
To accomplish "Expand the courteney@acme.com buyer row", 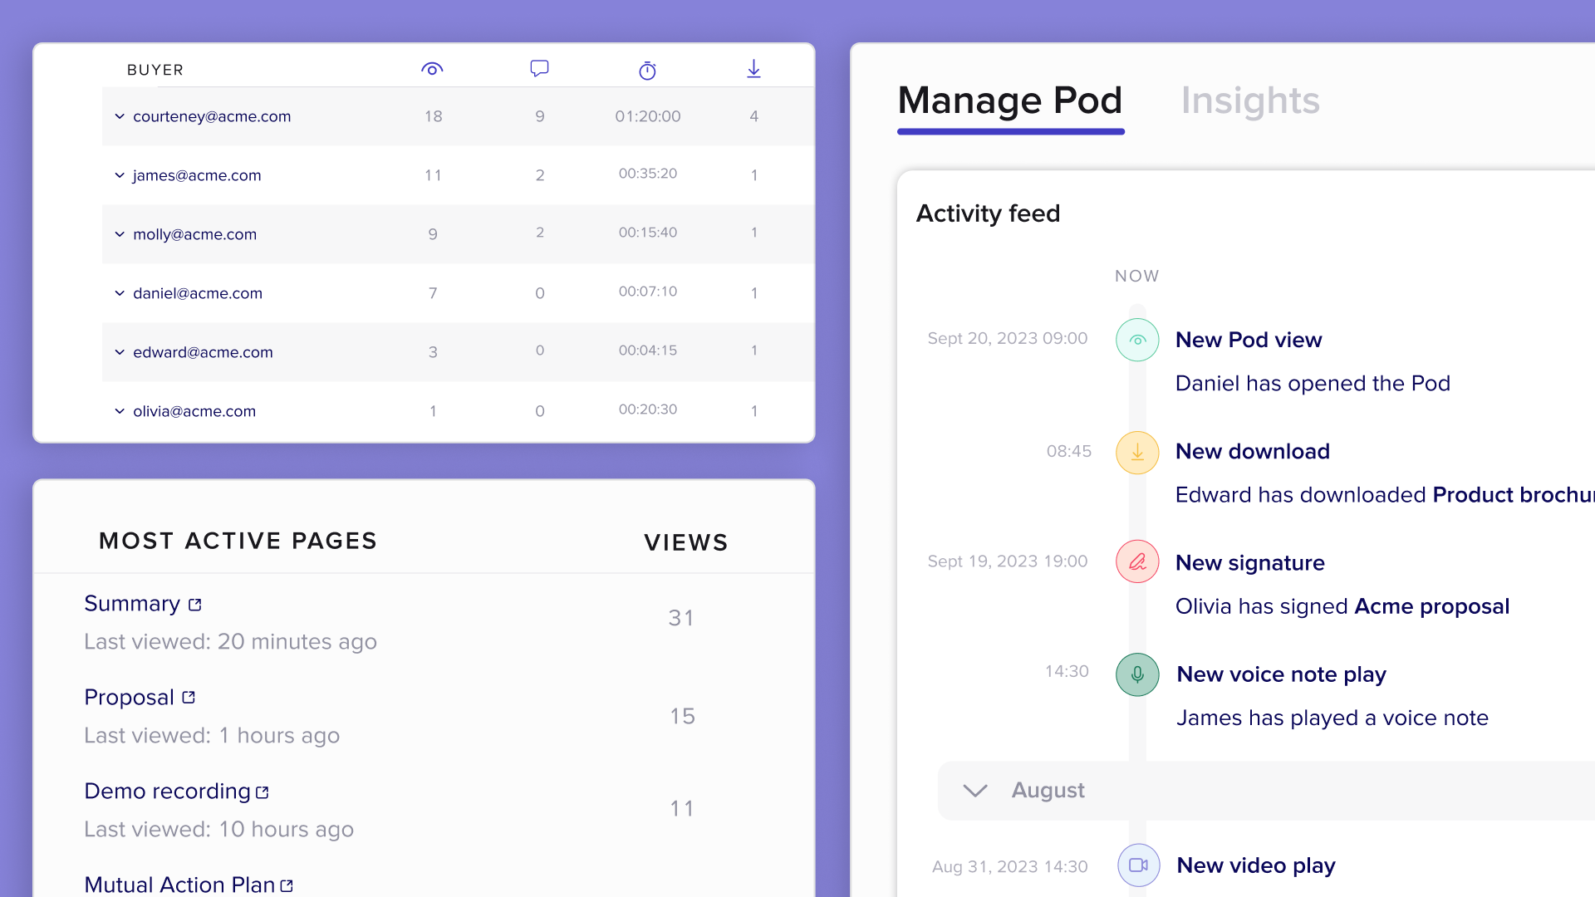I will click(120, 116).
